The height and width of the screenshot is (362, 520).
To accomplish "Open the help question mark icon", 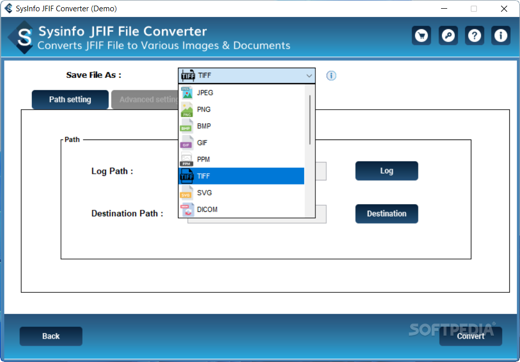I will tap(474, 35).
